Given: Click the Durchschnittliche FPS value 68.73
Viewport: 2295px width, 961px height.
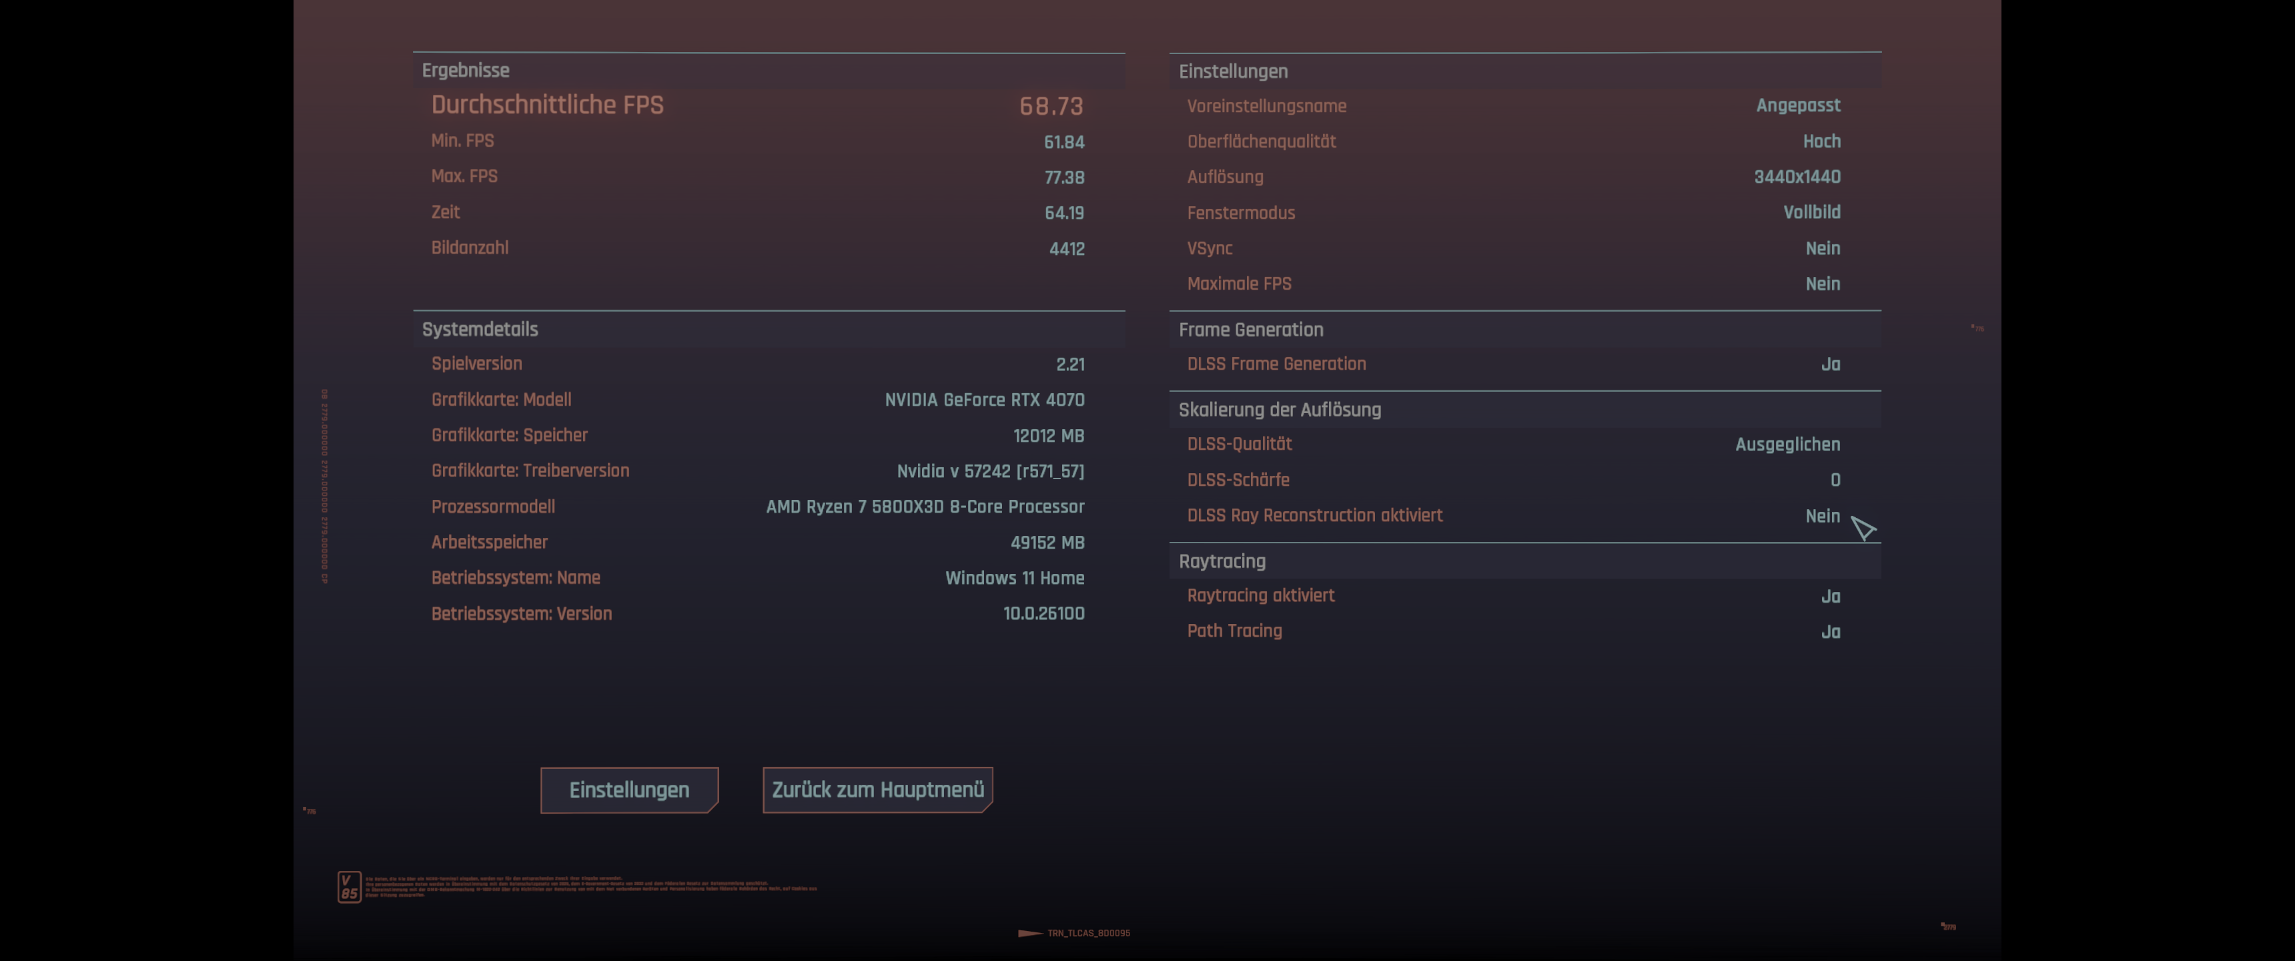Looking at the screenshot, I should coord(1050,106).
